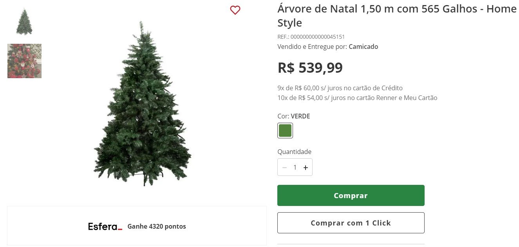This screenshot has width=519, height=247.
Task: Click the R$ 539,99 price
Action: (x=310, y=68)
